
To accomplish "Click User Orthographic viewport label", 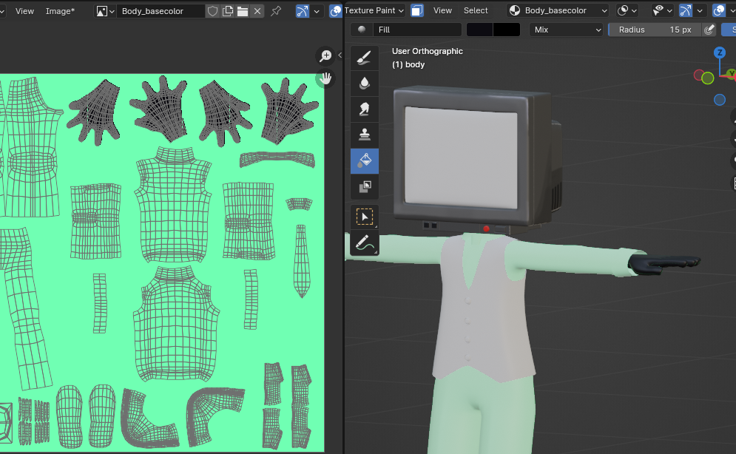I will (x=427, y=51).
